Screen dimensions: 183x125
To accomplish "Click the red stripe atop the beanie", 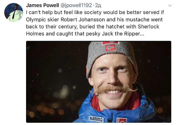I will pos(110,43).
